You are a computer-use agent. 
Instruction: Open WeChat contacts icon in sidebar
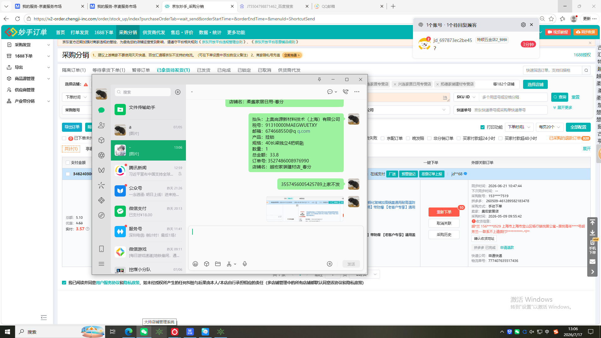[x=101, y=125]
